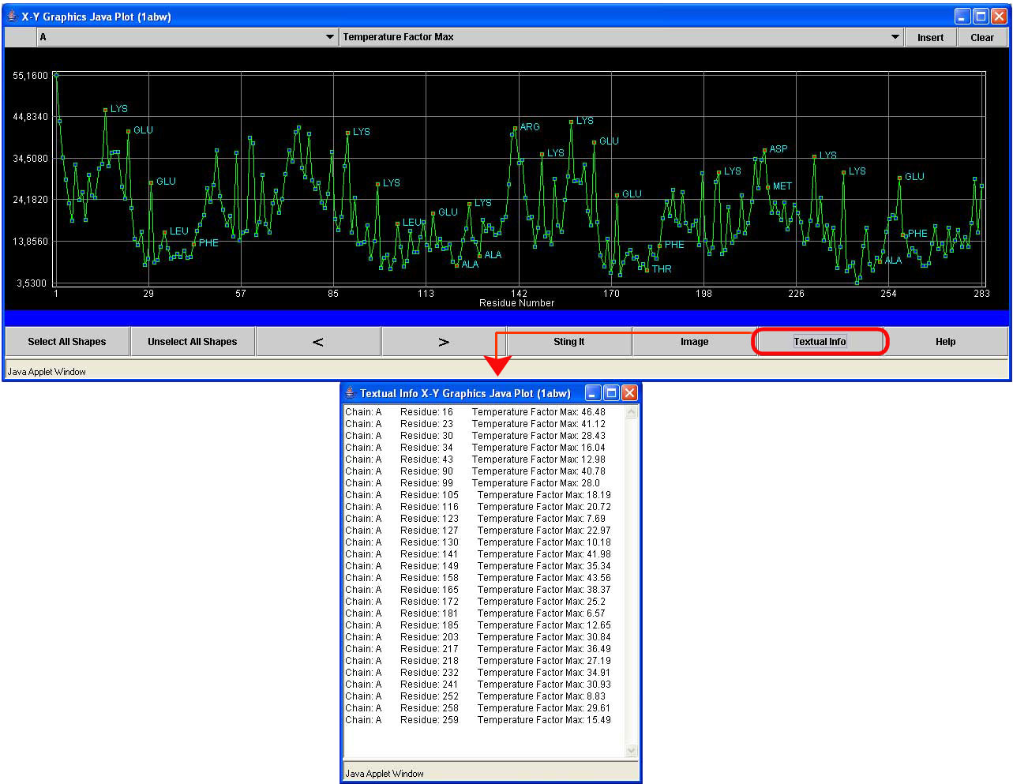Select the Residue: 127 row
Image resolution: width=1013 pixels, height=784 pixels.
478,531
